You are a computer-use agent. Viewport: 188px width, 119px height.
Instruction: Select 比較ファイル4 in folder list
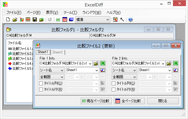pos(20,64)
